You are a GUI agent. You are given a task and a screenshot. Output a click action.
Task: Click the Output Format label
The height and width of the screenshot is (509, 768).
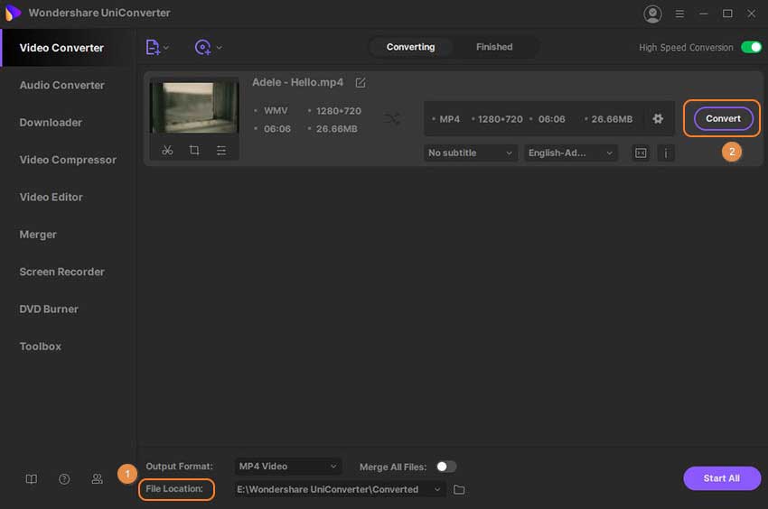179,467
